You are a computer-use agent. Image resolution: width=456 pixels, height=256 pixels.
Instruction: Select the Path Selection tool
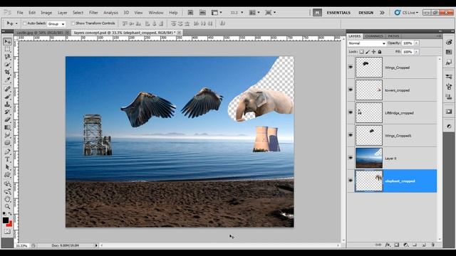tap(7, 167)
